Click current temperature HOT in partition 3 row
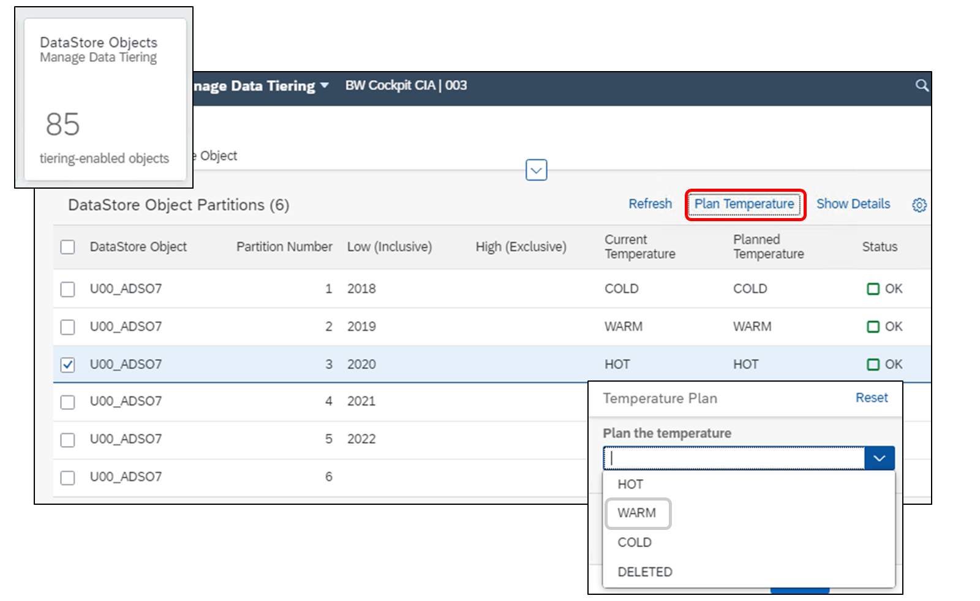The height and width of the screenshot is (601, 980). pos(617,365)
